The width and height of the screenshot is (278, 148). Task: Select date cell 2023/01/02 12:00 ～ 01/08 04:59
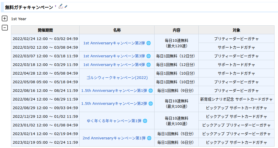(x=45, y=125)
